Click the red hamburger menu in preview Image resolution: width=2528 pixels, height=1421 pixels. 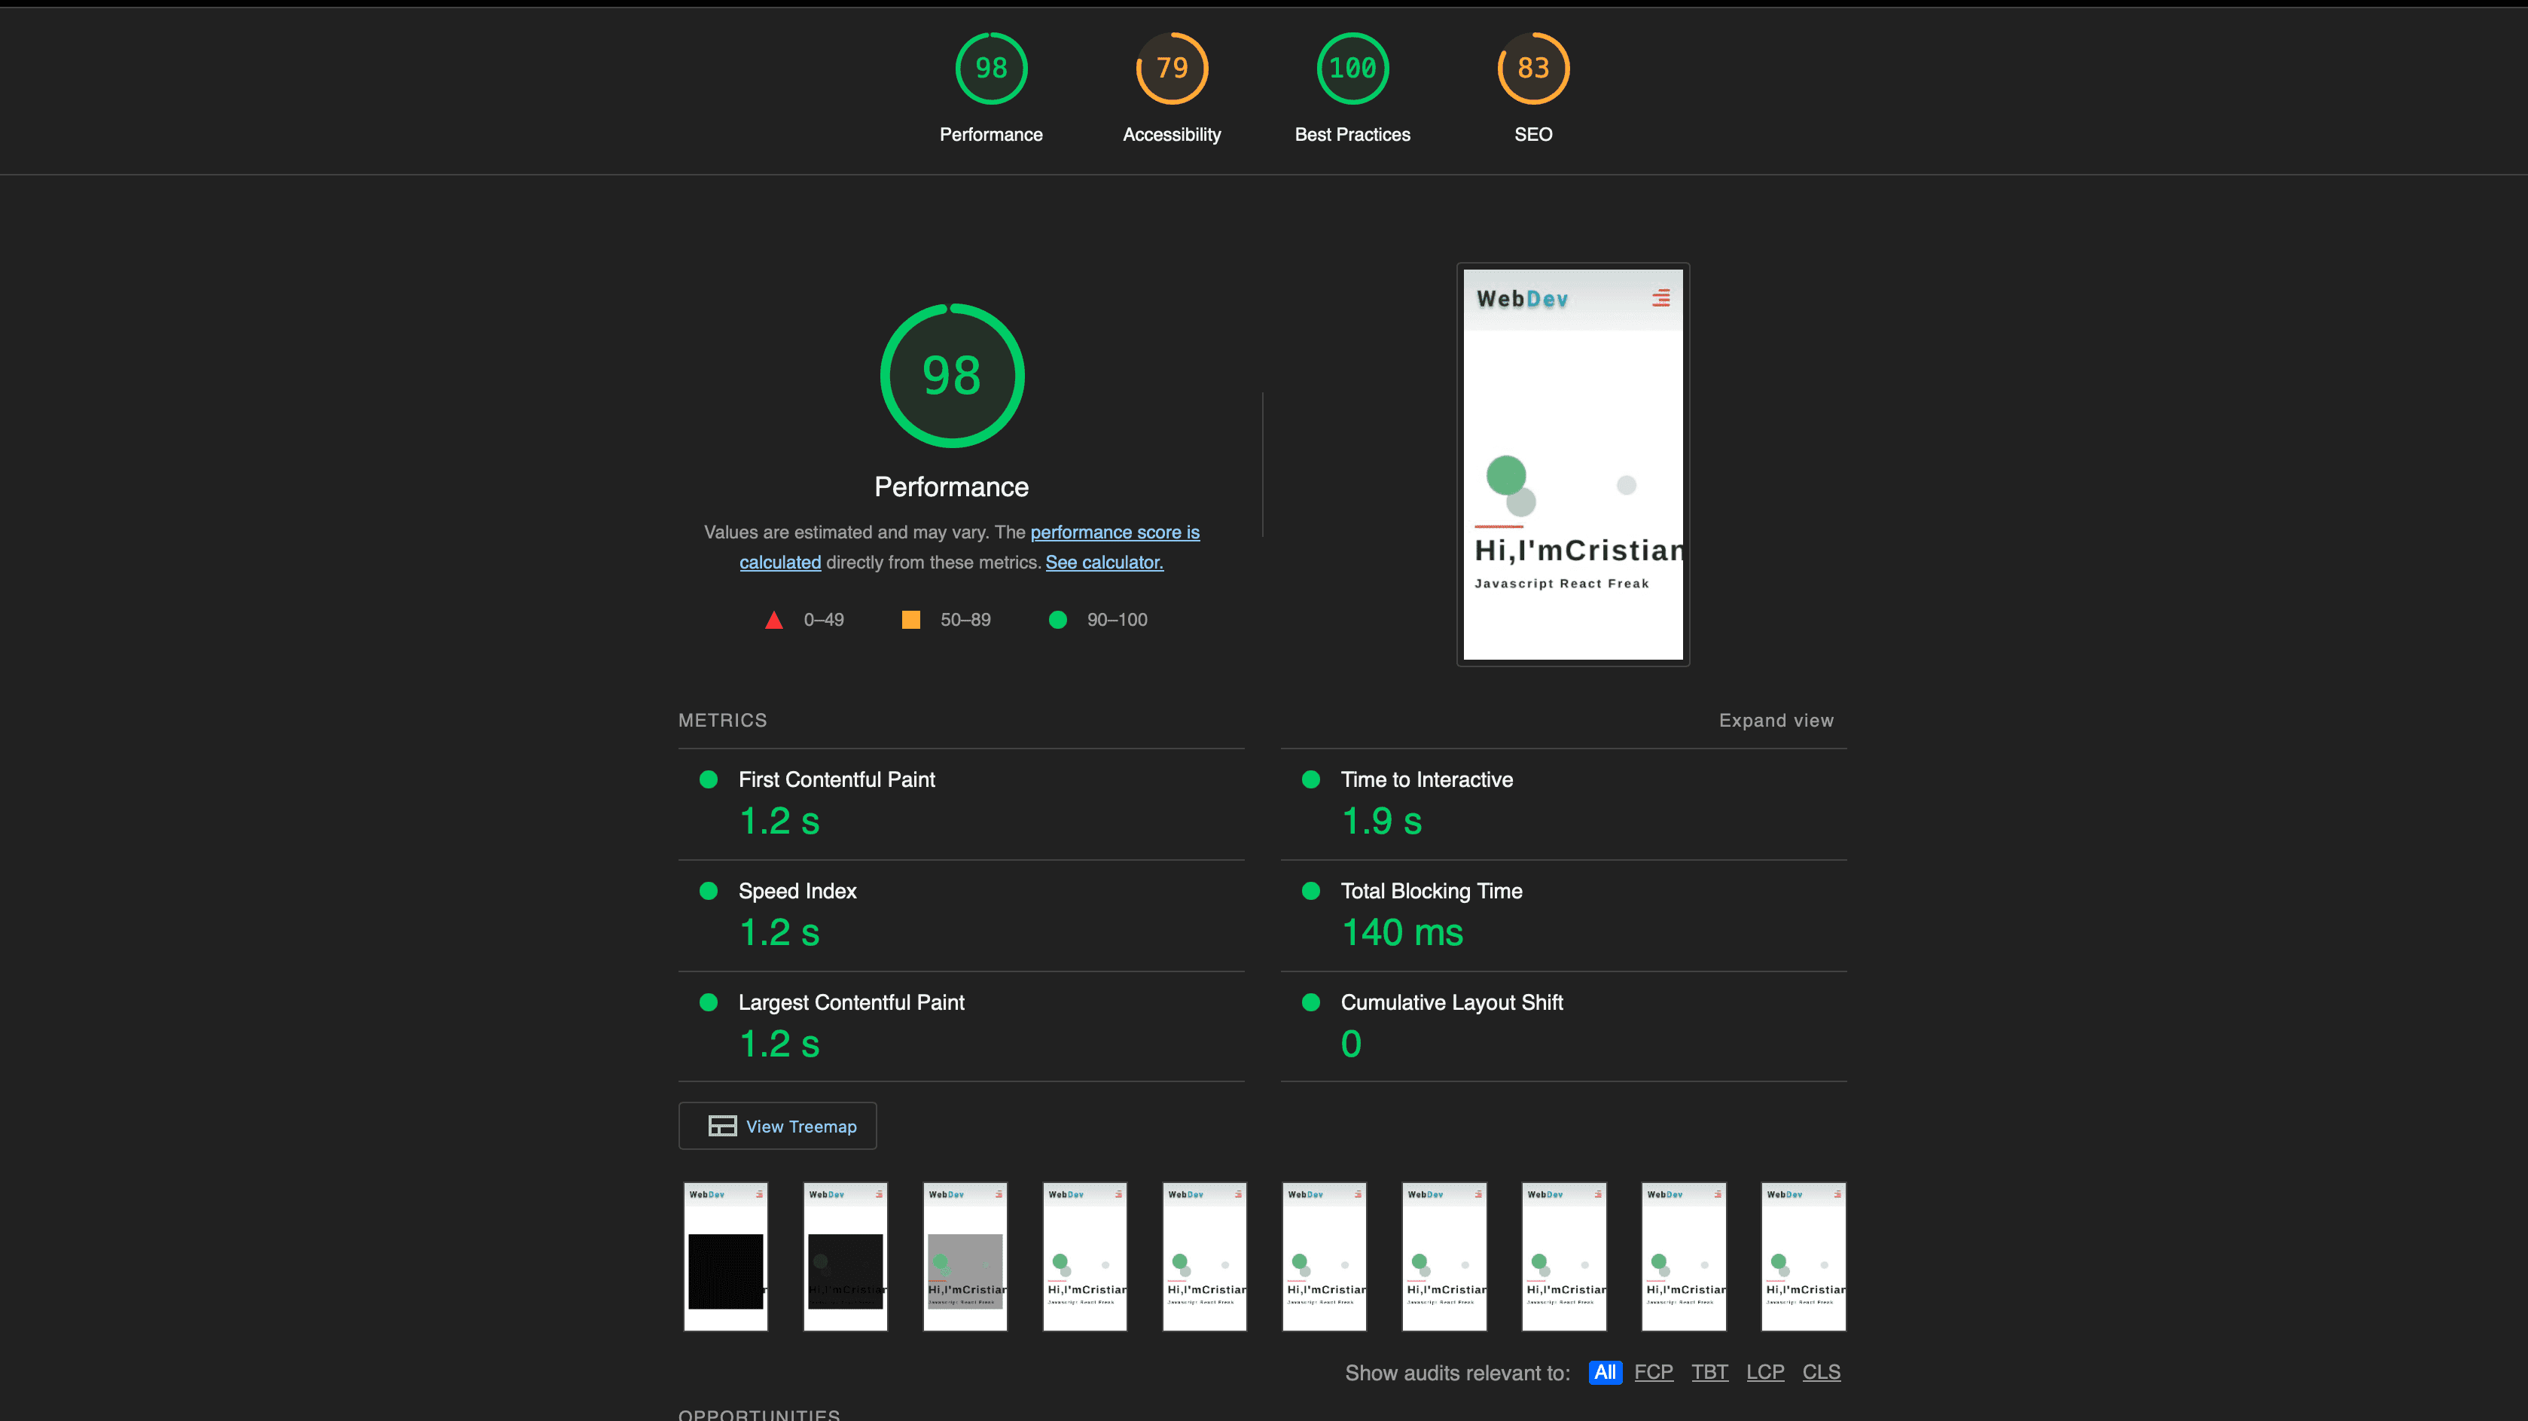click(1660, 298)
